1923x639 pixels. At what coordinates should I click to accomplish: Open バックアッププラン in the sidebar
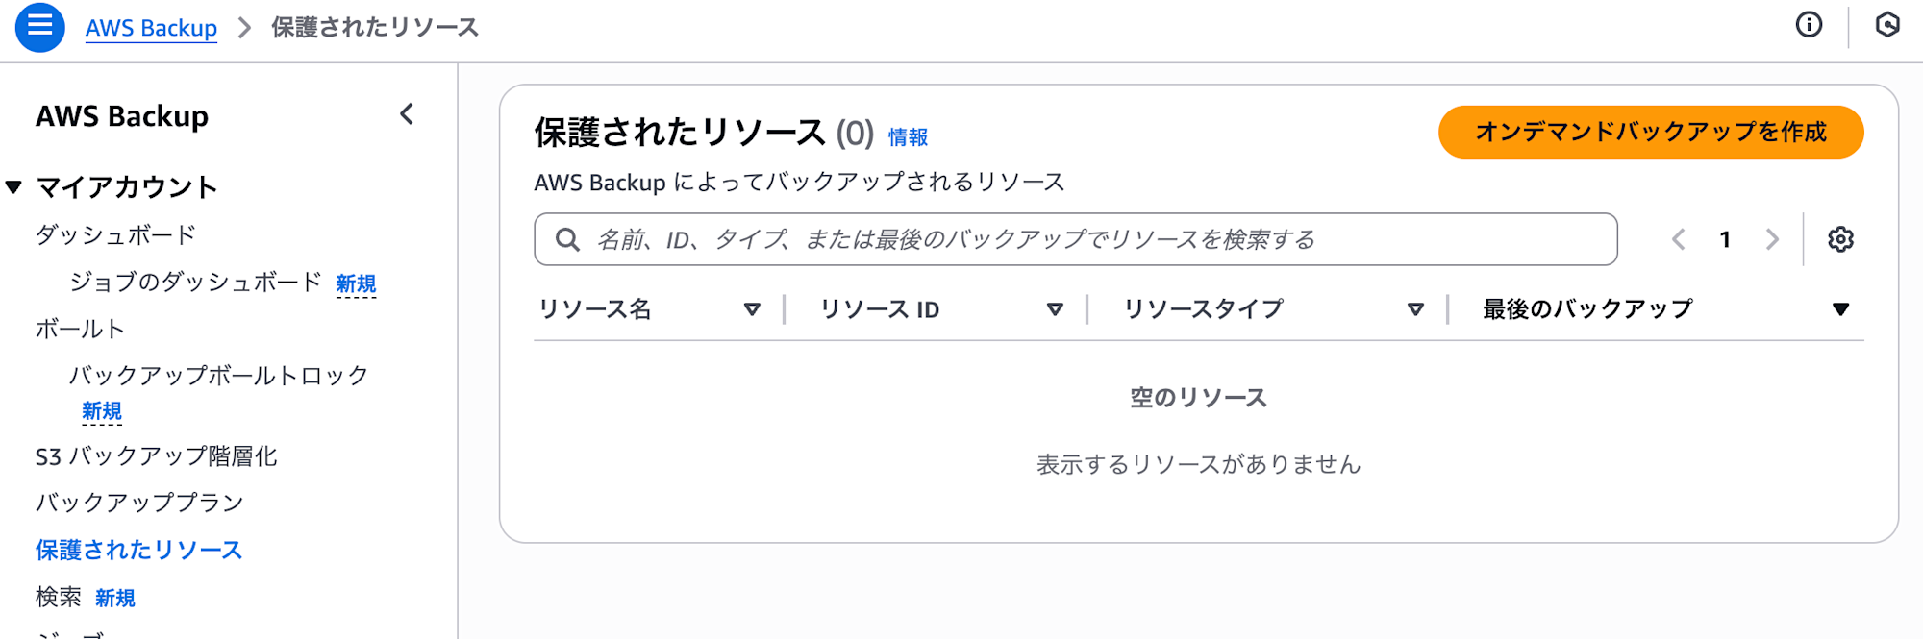tap(139, 503)
